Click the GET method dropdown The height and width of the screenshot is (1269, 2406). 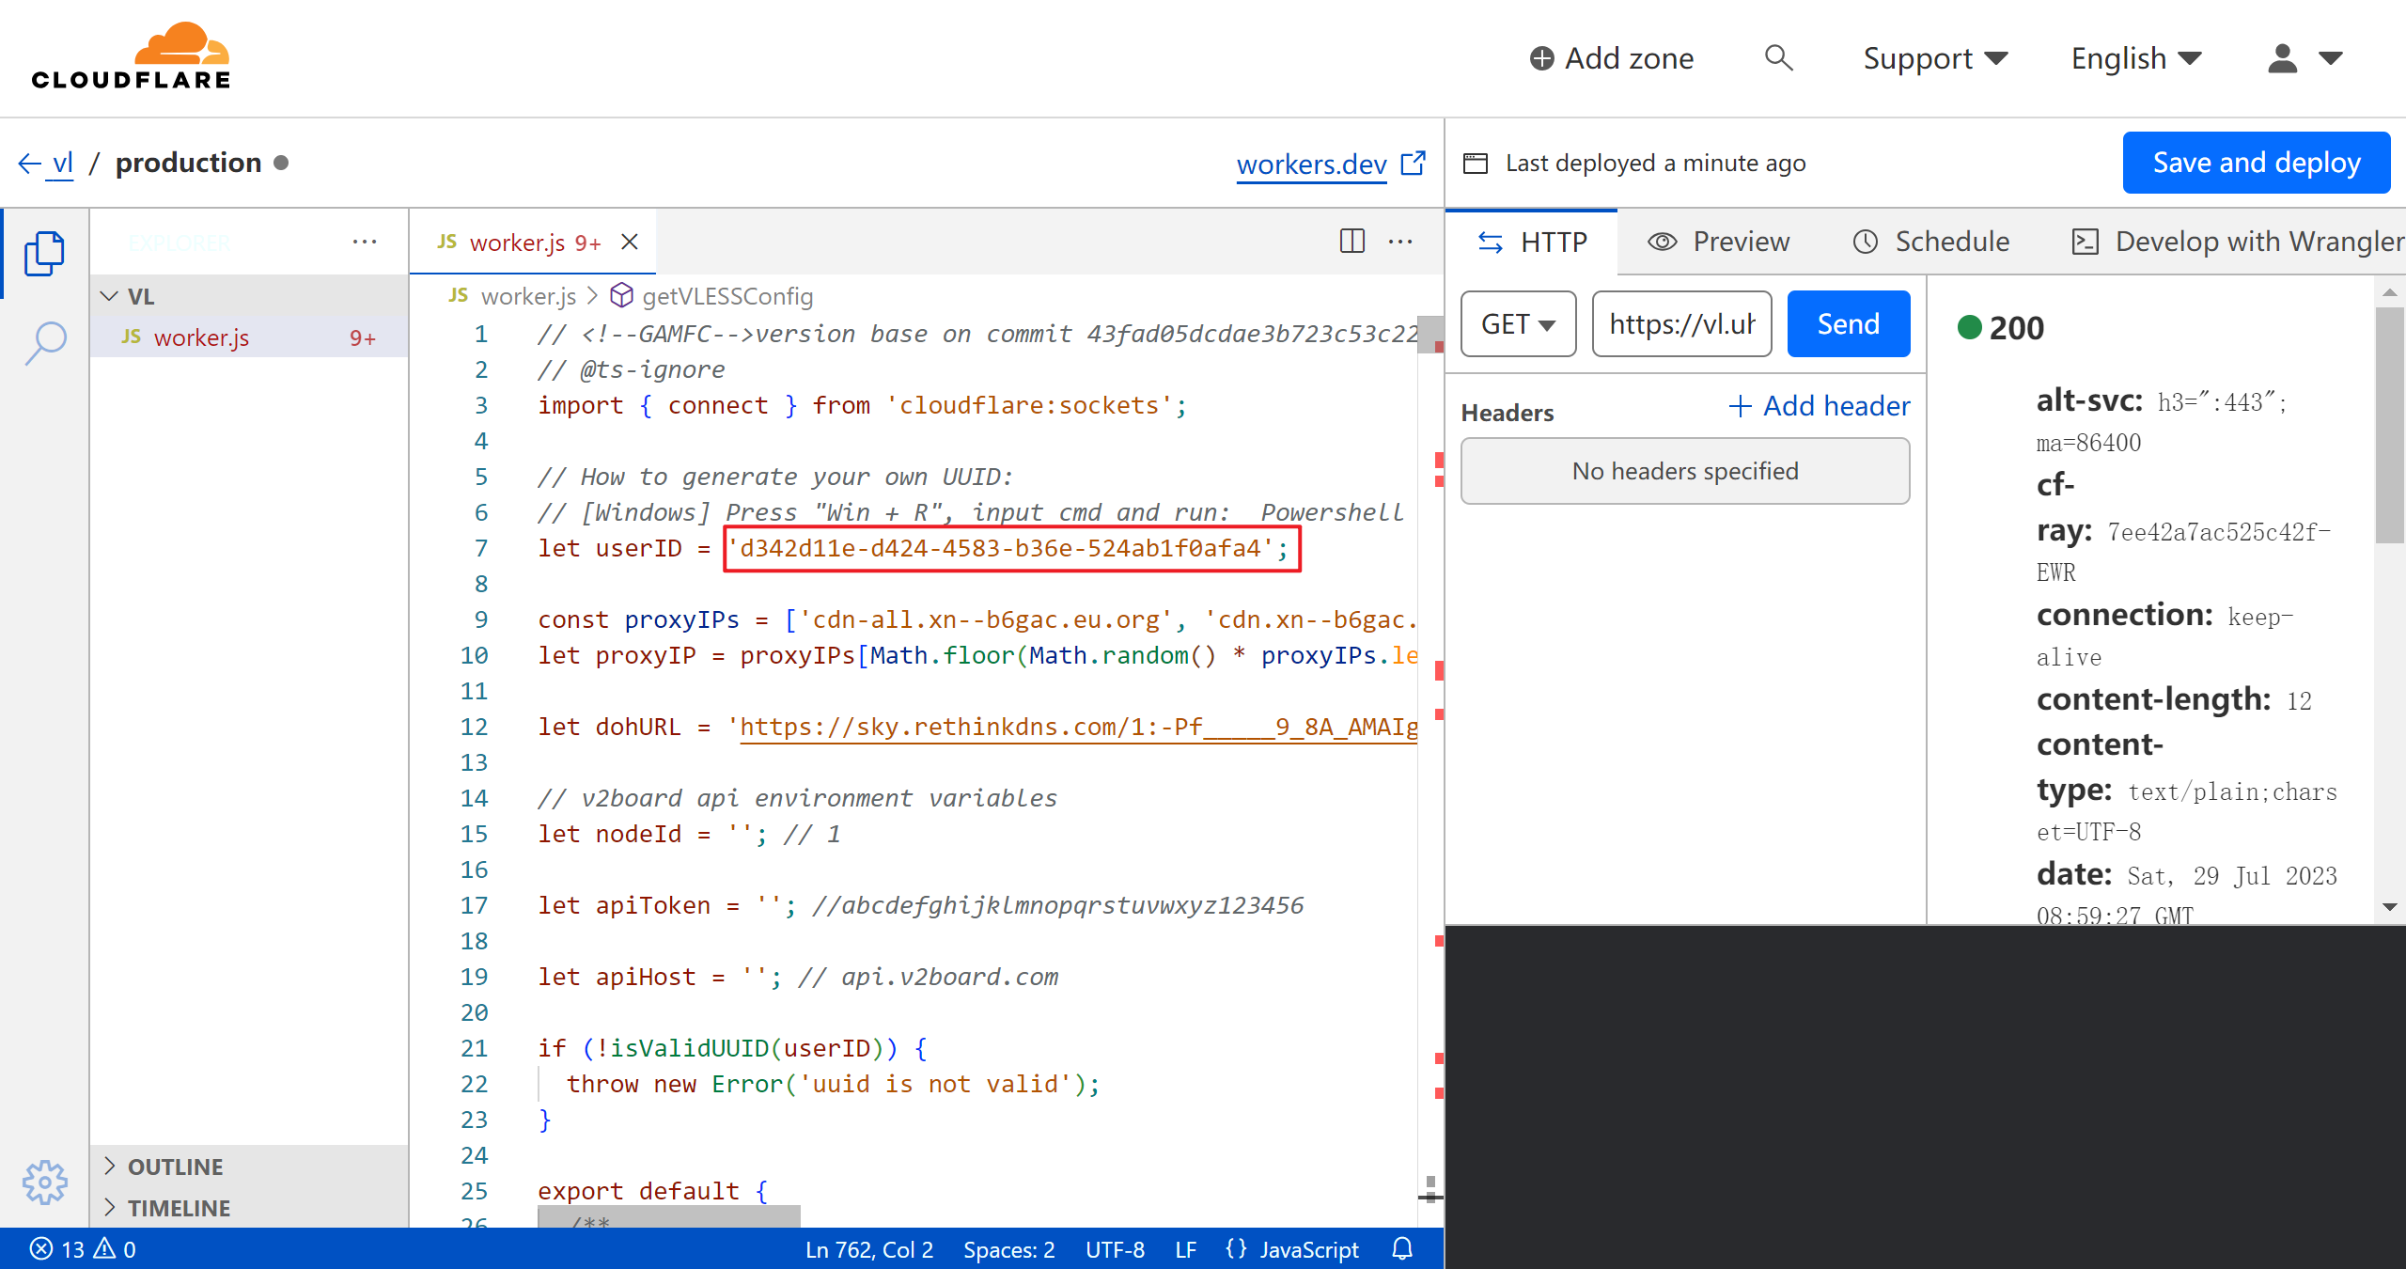[1518, 323]
